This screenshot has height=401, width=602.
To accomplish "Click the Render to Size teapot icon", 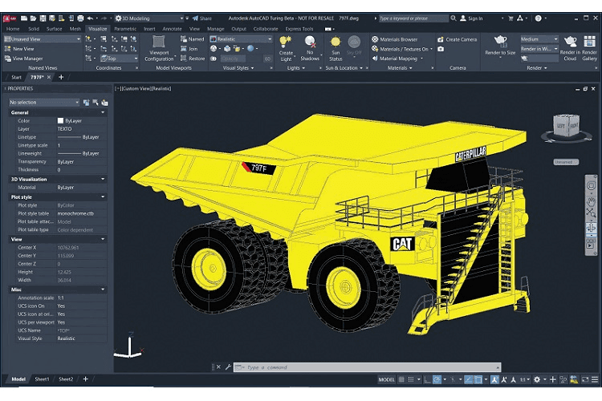I will 500,40.
